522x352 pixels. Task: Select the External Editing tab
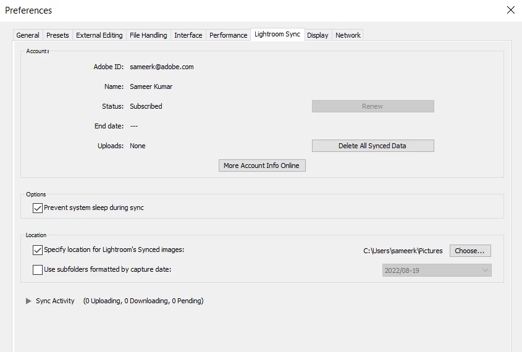(x=99, y=35)
